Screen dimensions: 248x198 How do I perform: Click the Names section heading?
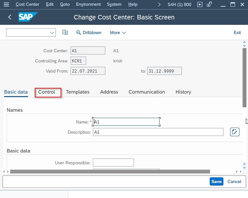point(15,110)
